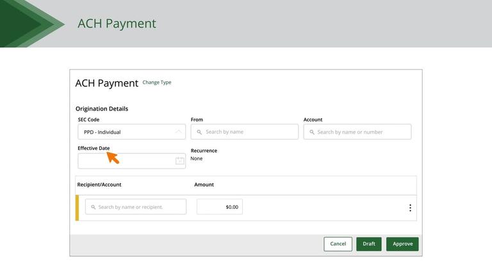492x276 pixels.
Task: Click the Recurrence label
Action: point(204,151)
